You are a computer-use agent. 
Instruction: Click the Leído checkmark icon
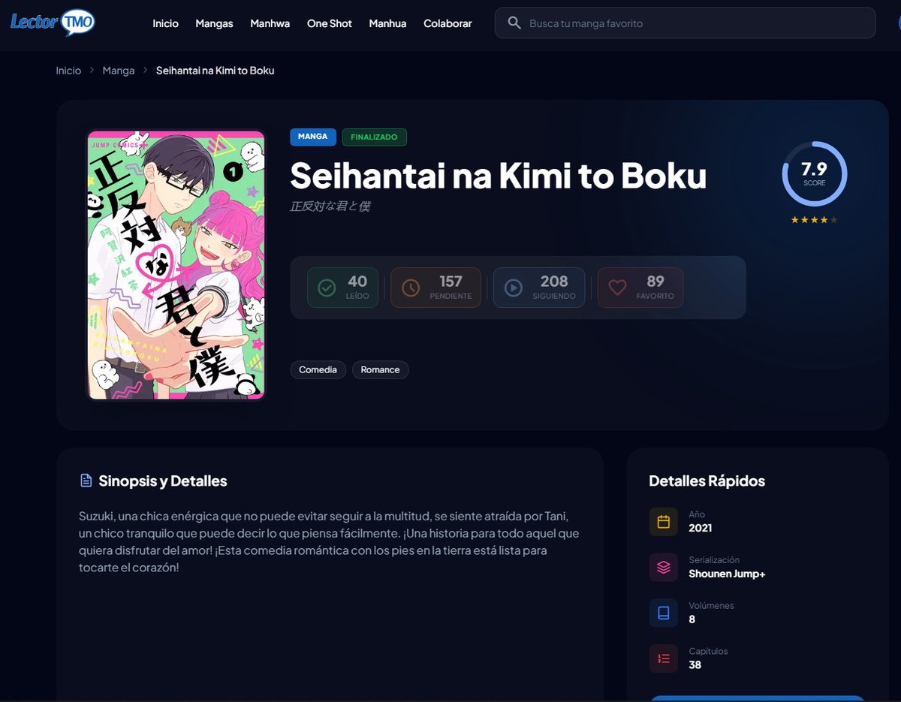point(327,288)
